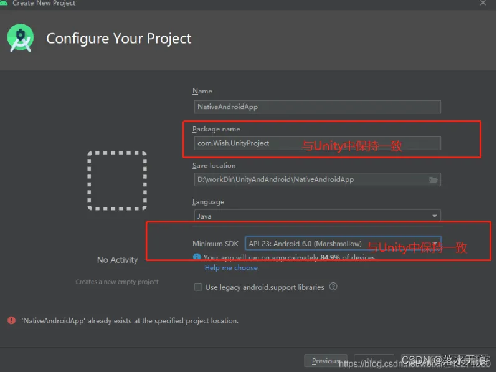Image resolution: width=497 pixels, height=372 pixels.
Task: Click the already exists error message text
Action: pyautogui.click(x=130, y=321)
